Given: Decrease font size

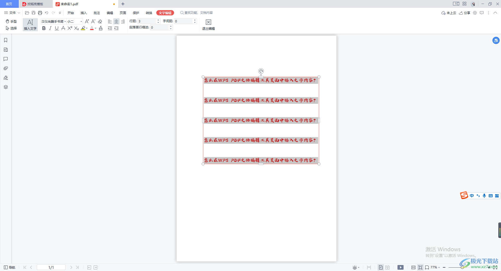Looking at the screenshot, I should click(x=93, y=21).
